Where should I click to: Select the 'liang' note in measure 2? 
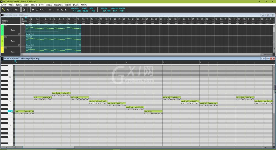click(x=57, y=93)
